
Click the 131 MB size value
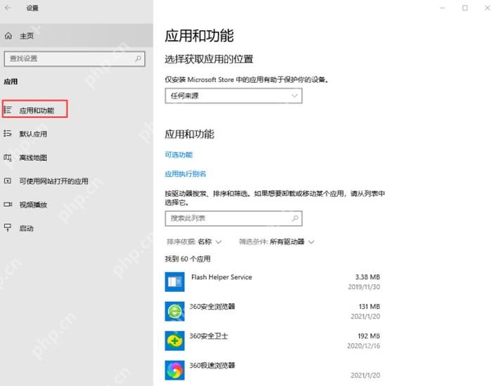(x=369, y=307)
